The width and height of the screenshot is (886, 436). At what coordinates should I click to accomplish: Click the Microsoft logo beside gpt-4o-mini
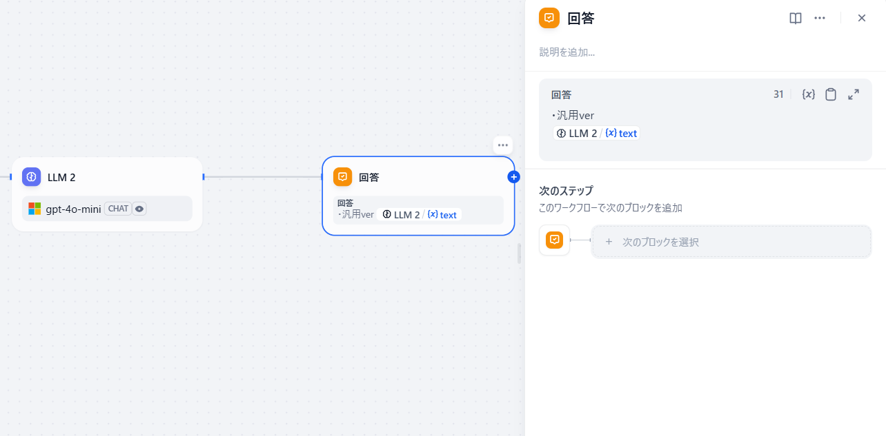tap(35, 209)
